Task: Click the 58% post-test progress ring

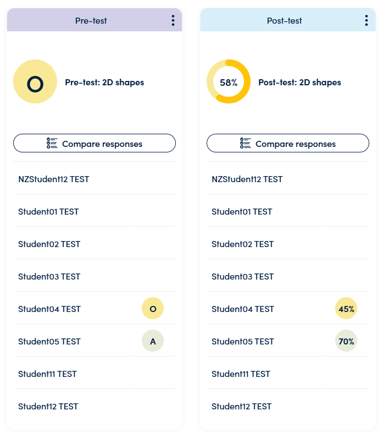Action: (x=229, y=81)
